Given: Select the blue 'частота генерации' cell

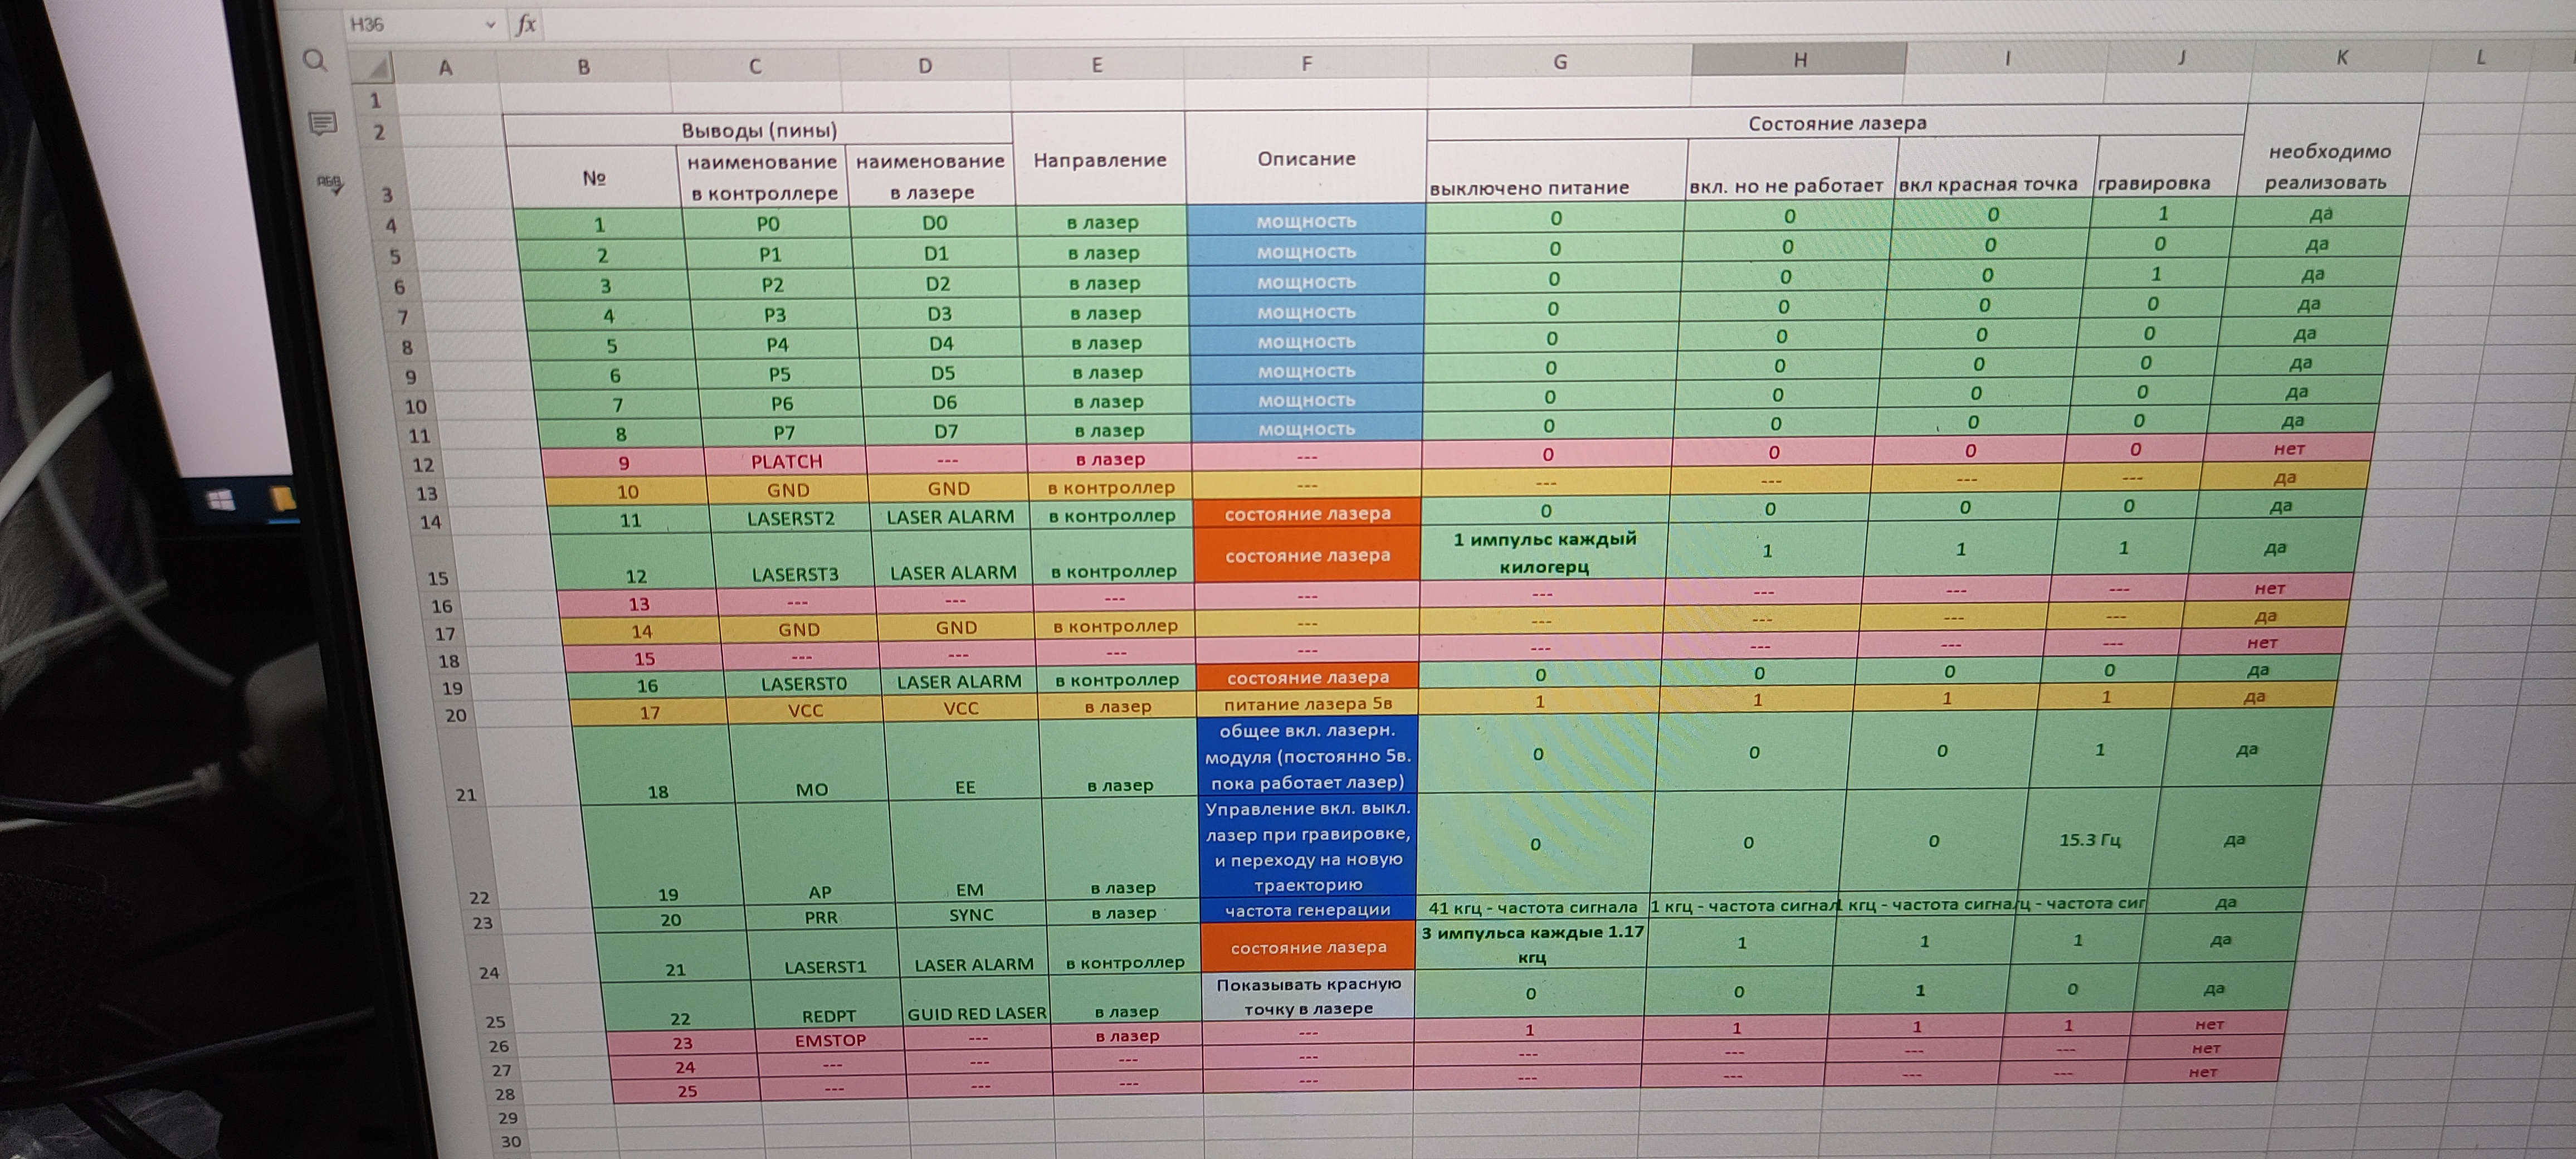Looking at the screenshot, I should (1307, 910).
